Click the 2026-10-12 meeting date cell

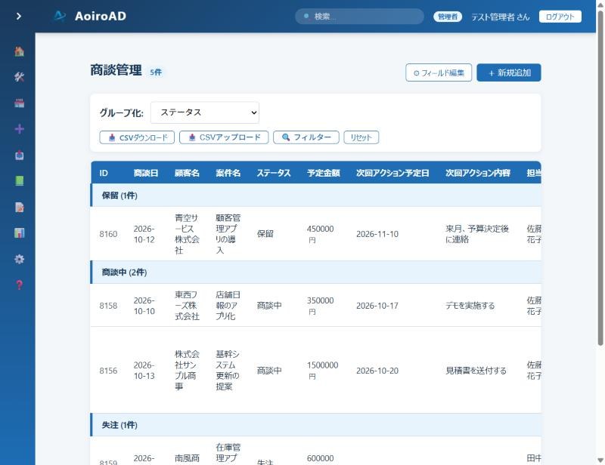tap(144, 234)
